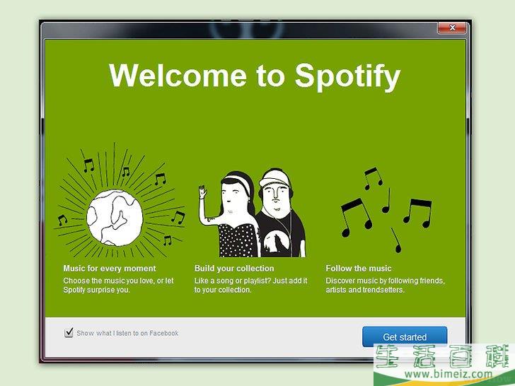Click the black music notes illustration
515x386 pixels.
pyautogui.click(x=386, y=210)
